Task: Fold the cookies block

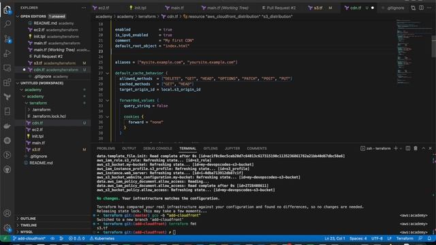Action: pyautogui.click(x=108, y=117)
